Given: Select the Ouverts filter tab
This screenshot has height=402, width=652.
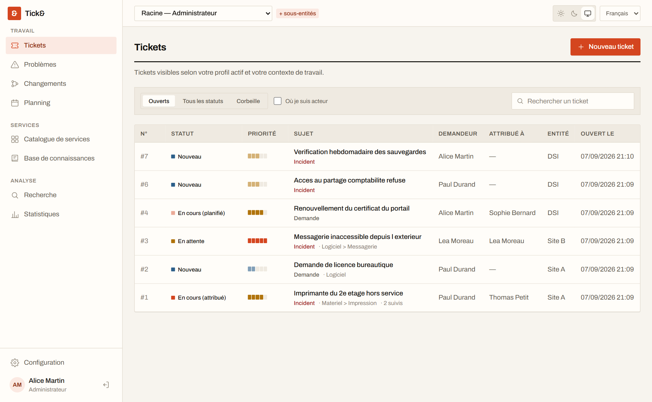Looking at the screenshot, I should click(x=159, y=101).
